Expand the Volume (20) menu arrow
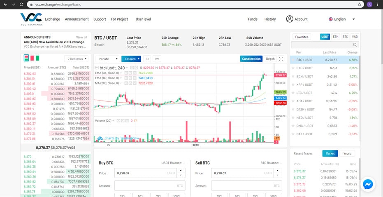383x197 pixels. pyautogui.click(x=114, y=121)
